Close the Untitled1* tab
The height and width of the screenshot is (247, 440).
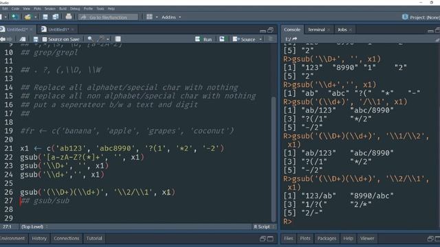click(73, 30)
